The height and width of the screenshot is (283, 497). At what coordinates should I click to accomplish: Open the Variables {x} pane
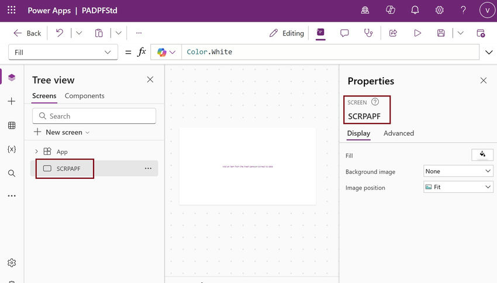(x=12, y=149)
